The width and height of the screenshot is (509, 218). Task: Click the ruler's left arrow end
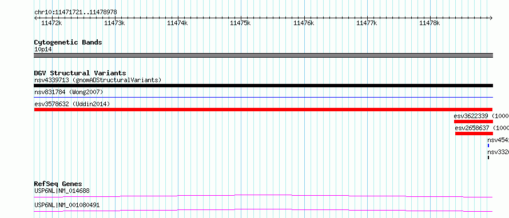tap(36, 18)
